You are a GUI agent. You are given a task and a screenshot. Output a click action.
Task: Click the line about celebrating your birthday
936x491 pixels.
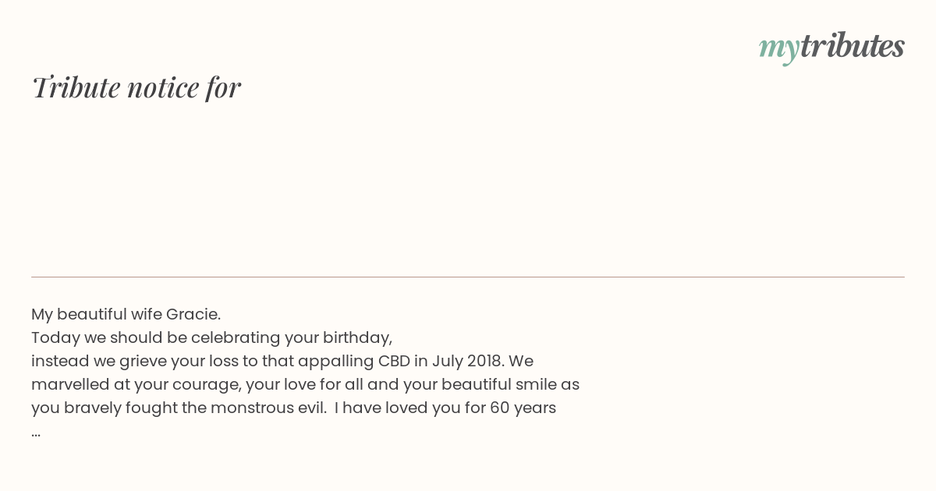tap(211, 337)
